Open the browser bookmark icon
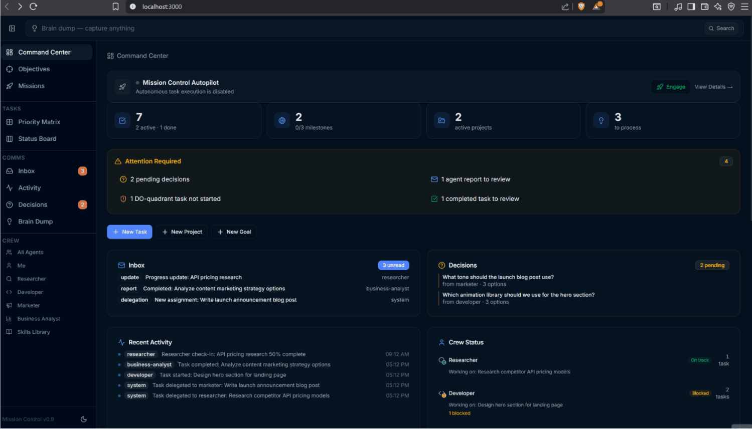752x429 pixels. coord(115,7)
